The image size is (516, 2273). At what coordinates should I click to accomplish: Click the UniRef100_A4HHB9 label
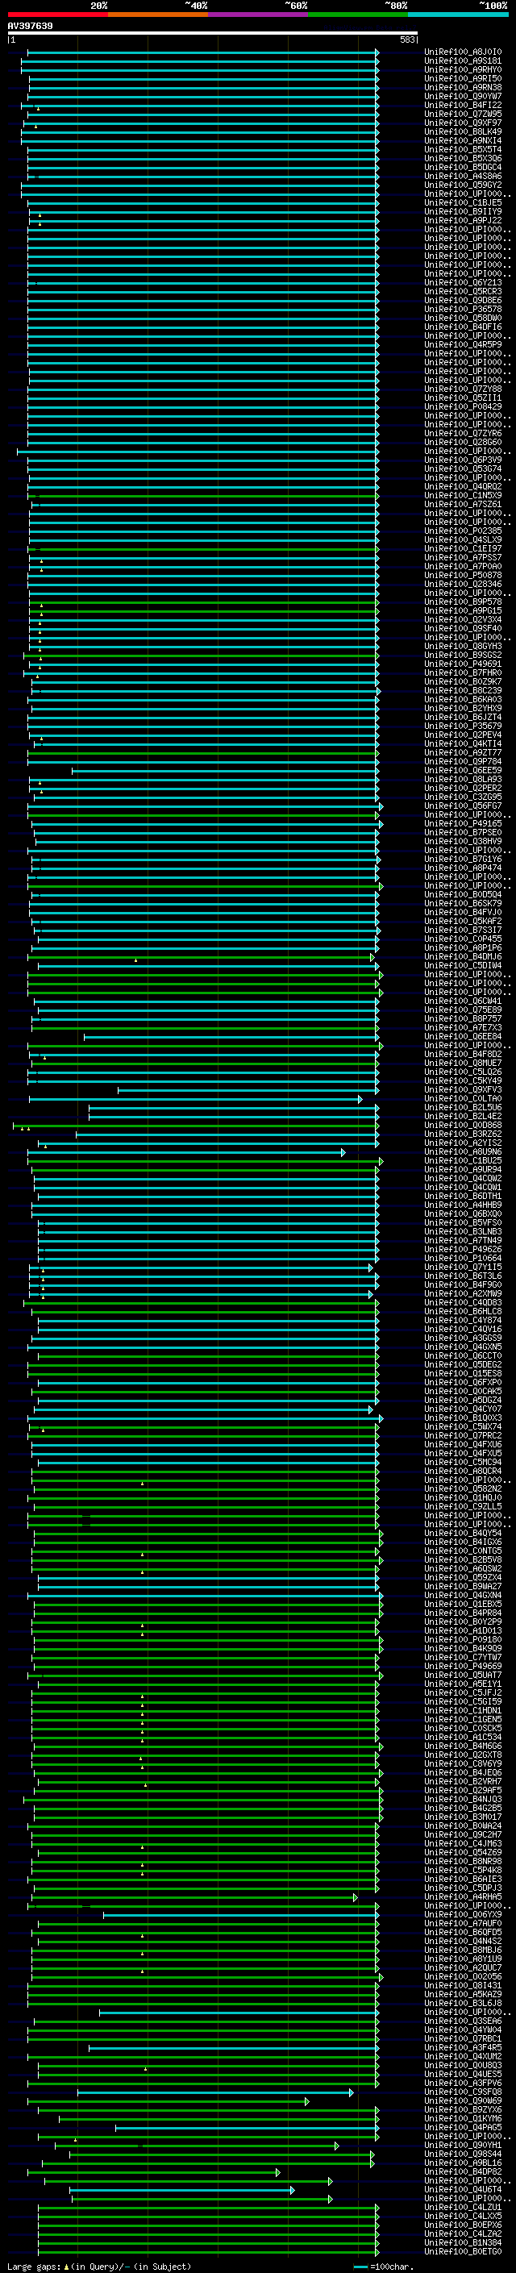click(x=463, y=1205)
